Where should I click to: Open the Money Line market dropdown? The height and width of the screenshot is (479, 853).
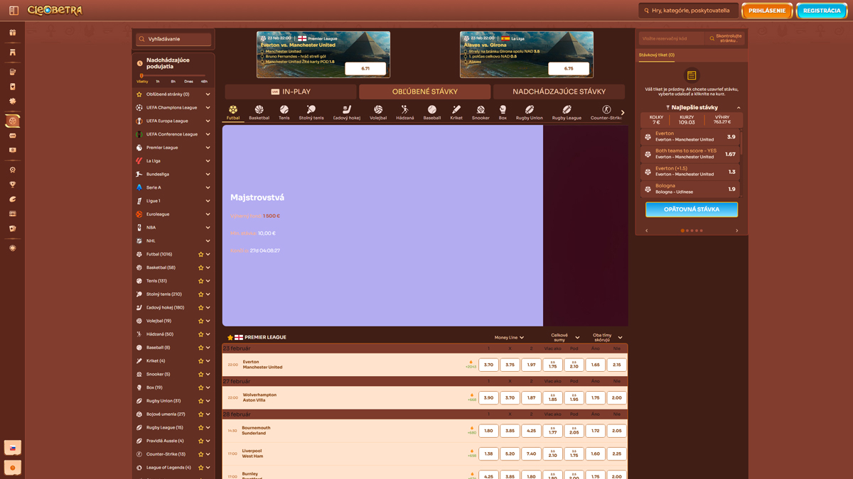pyautogui.click(x=509, y=337)
